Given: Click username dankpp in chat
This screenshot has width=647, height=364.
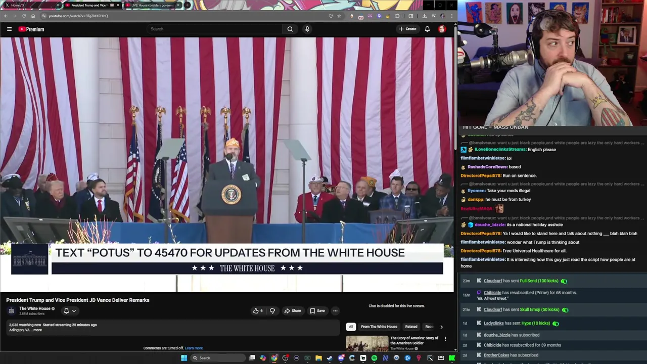Looking at the screenshot, I should pos(476,199).
